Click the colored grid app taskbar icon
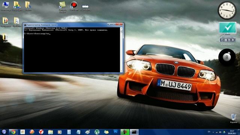This screenshot has height=135, width=240. (x=22, y=132)
